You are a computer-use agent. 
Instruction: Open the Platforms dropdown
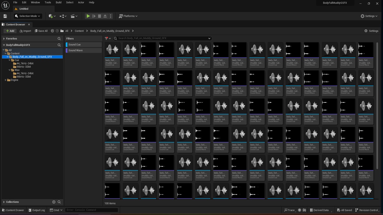(128, 16)
